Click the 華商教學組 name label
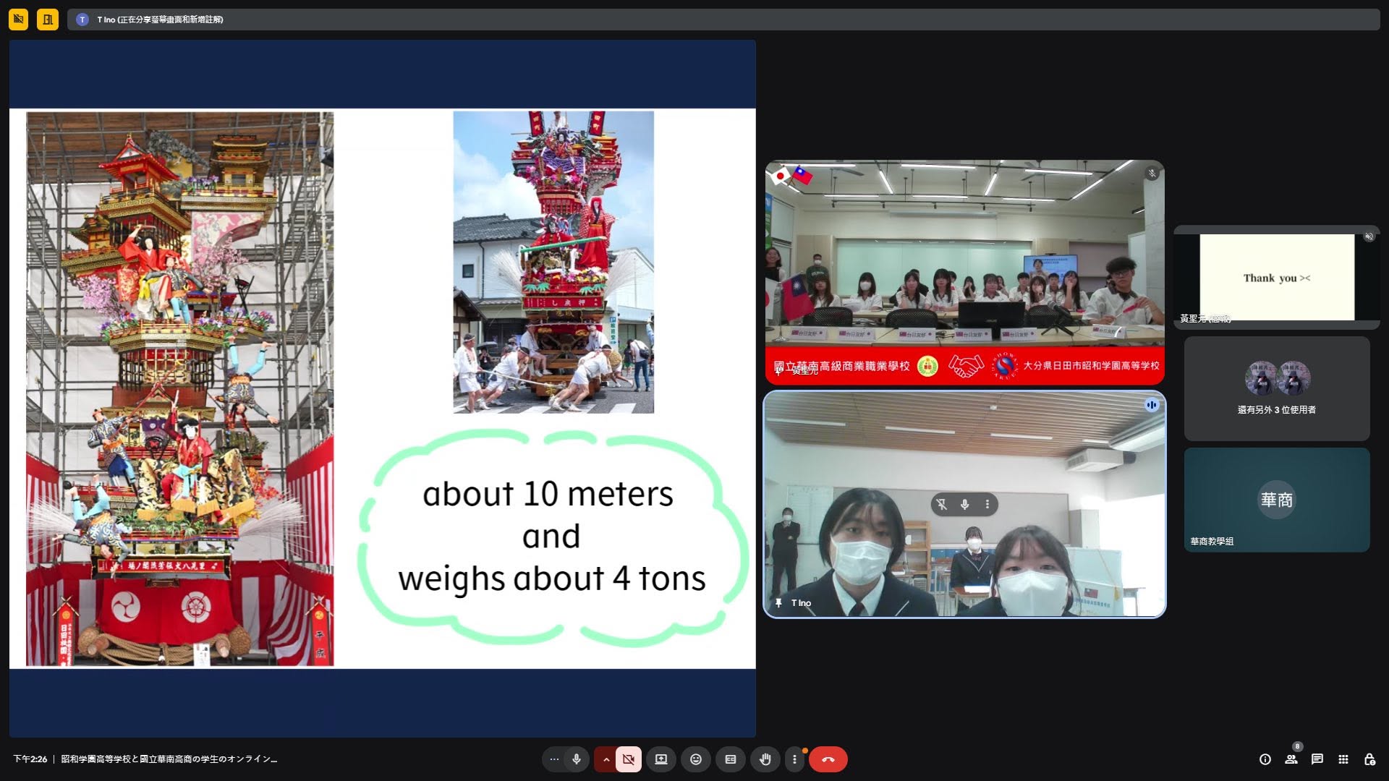The width and height of the screenshot is (1389, 781). (1212, 542)
